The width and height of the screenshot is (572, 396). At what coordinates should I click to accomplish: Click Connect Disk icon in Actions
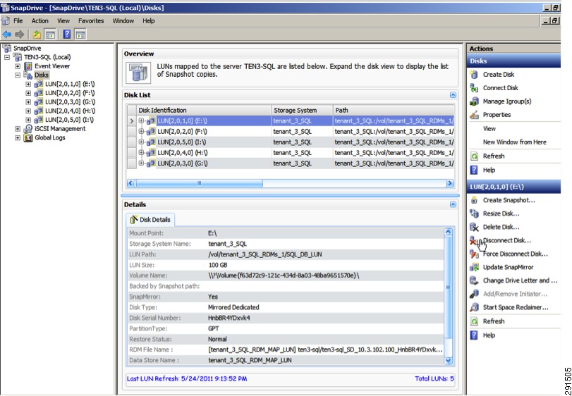474,88
